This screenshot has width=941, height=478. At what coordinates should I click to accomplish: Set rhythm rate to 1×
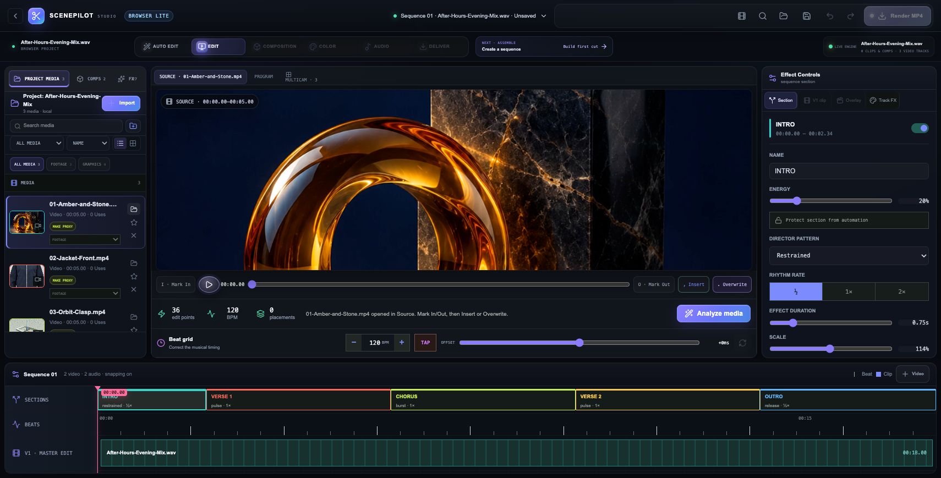click(849, 292)
